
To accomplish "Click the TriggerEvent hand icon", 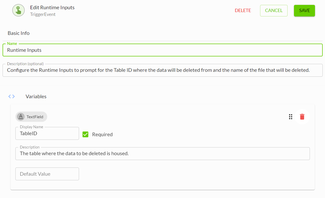I will pos(18,10).
